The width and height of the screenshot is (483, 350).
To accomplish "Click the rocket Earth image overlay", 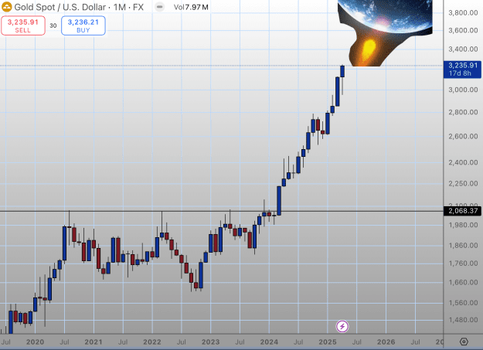I will click(x=385, y=33).
